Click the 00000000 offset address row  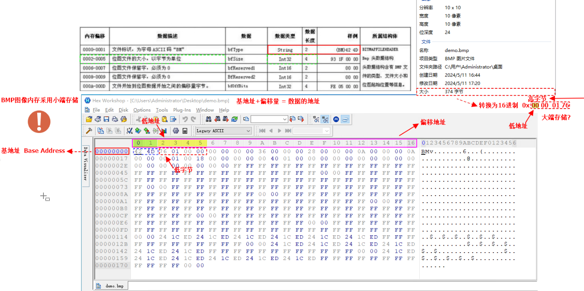(112, 151)
